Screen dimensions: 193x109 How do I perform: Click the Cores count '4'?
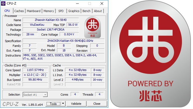pos(75,94)
